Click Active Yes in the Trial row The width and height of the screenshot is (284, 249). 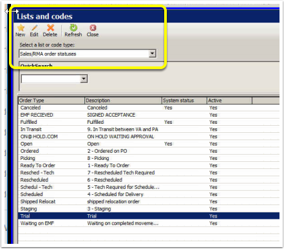[x=213, y=216]
